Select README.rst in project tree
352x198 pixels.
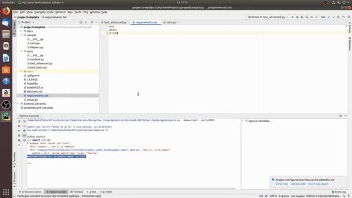(34, 92)
